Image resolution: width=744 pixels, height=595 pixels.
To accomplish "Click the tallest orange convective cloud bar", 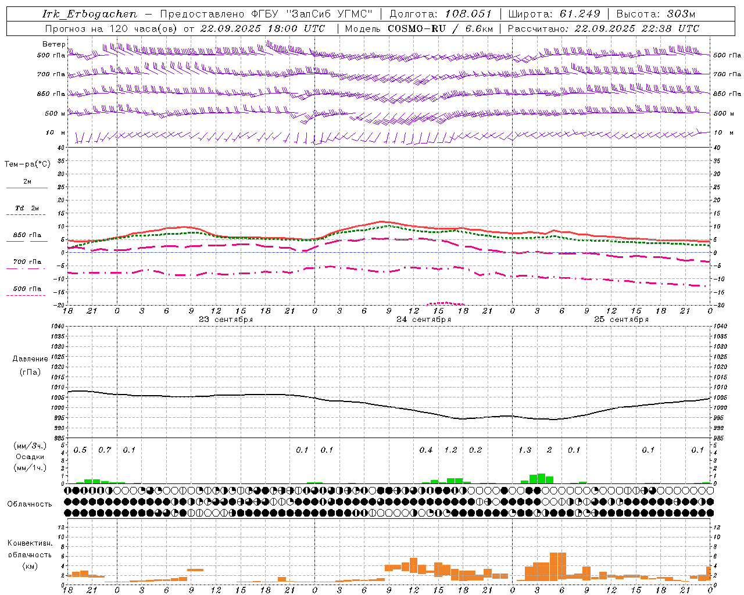I will (554, 567).
